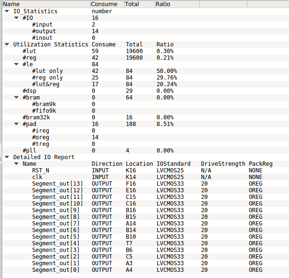Select the #lut&reg row
The height and width of the screenshot is (278, 289).
tap(146, 84)
